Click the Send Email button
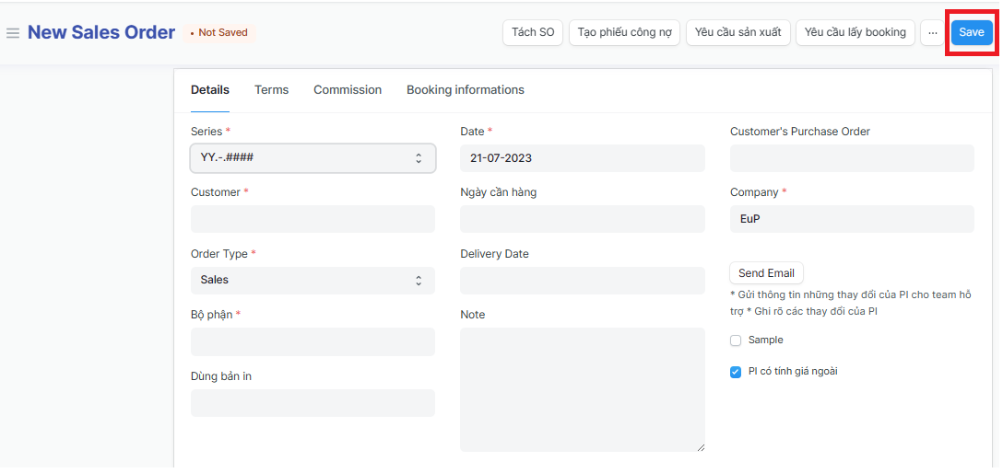The height and width of the screenshot is (473, 1003). pos(765,273)
